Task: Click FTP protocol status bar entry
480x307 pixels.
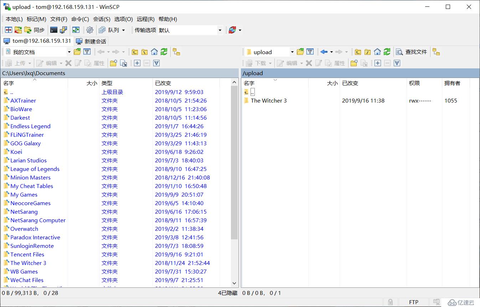Action: (x=414, y=302)
